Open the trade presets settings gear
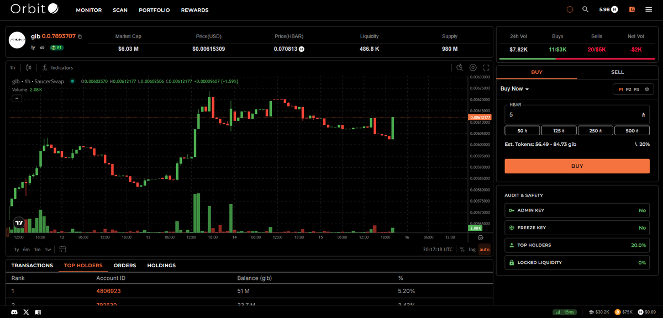663x318 pixels. point(647,89)
